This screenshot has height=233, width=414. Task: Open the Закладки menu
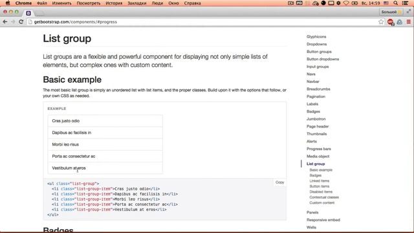pyautogui.click(x=136, y=3)
